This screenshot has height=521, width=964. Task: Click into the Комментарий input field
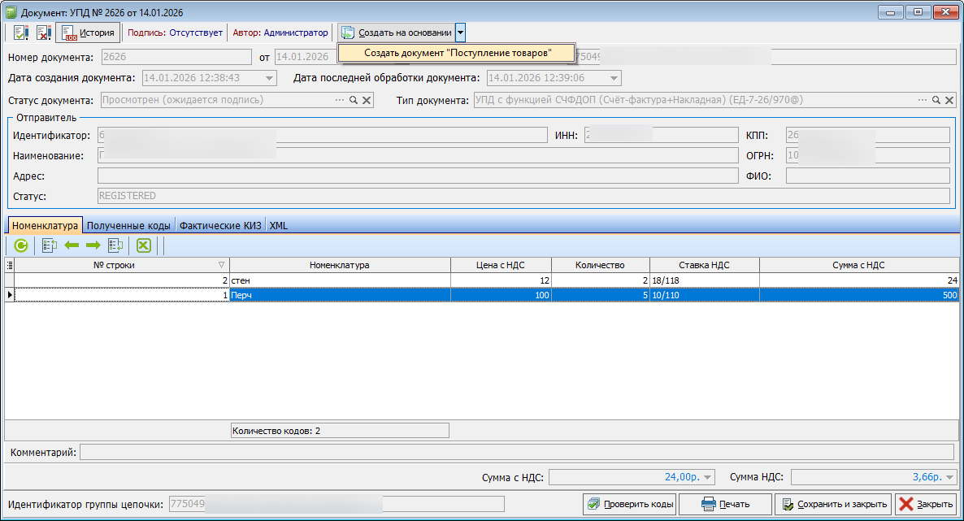(x=516, y=452)
